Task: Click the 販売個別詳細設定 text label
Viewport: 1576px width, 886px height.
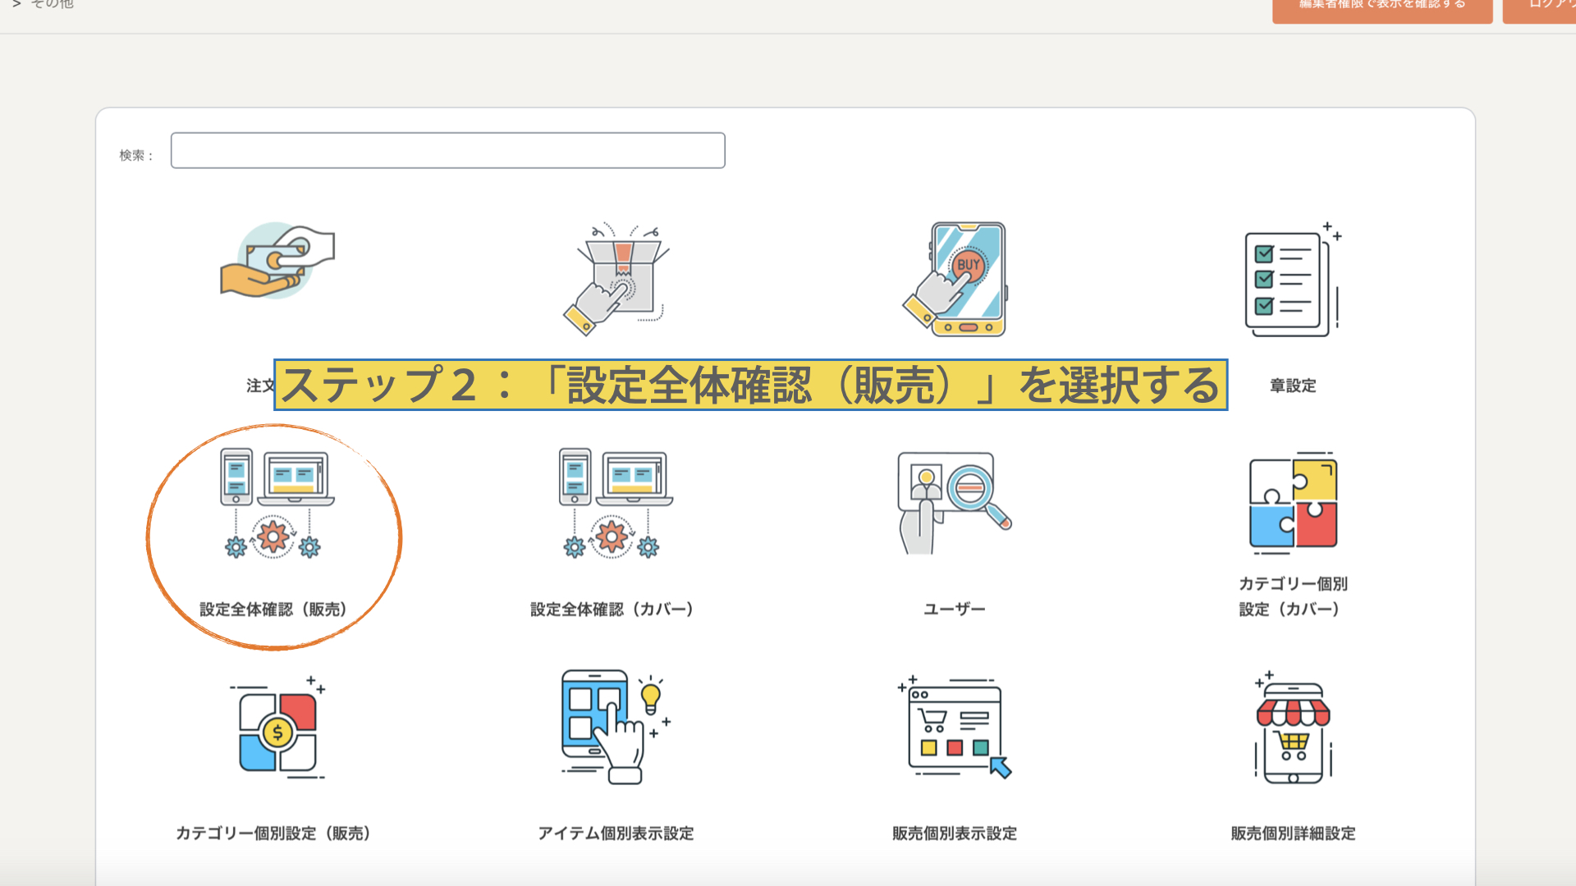Action: click(x=1293, y=833)
